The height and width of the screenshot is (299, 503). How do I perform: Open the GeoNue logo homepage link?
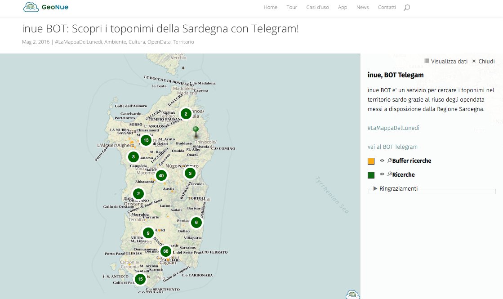pos(46,7)
